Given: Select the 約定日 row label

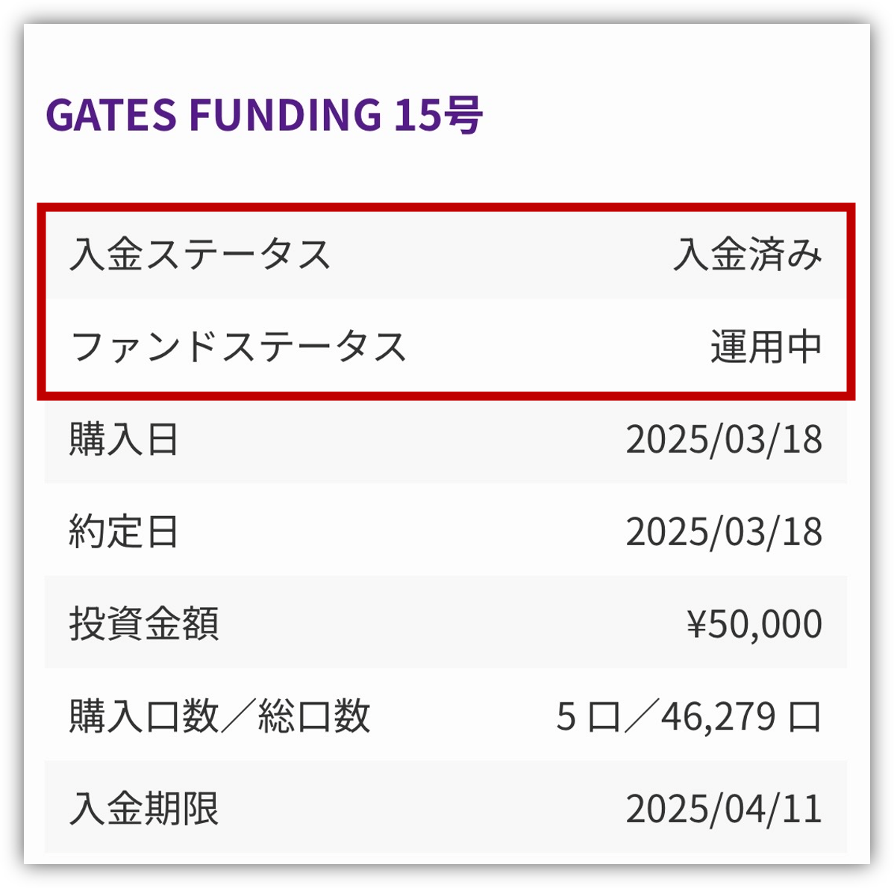Looking at the screenshot, I should 124,531.
